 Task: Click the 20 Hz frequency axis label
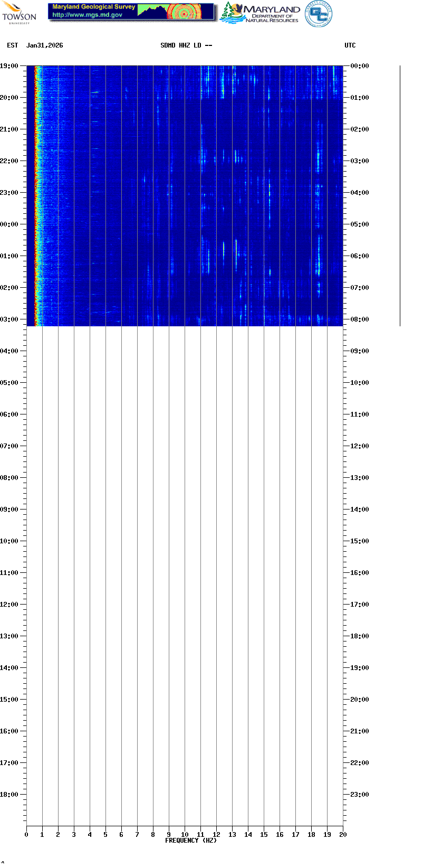pyautogui.click(x=343, y=834)
